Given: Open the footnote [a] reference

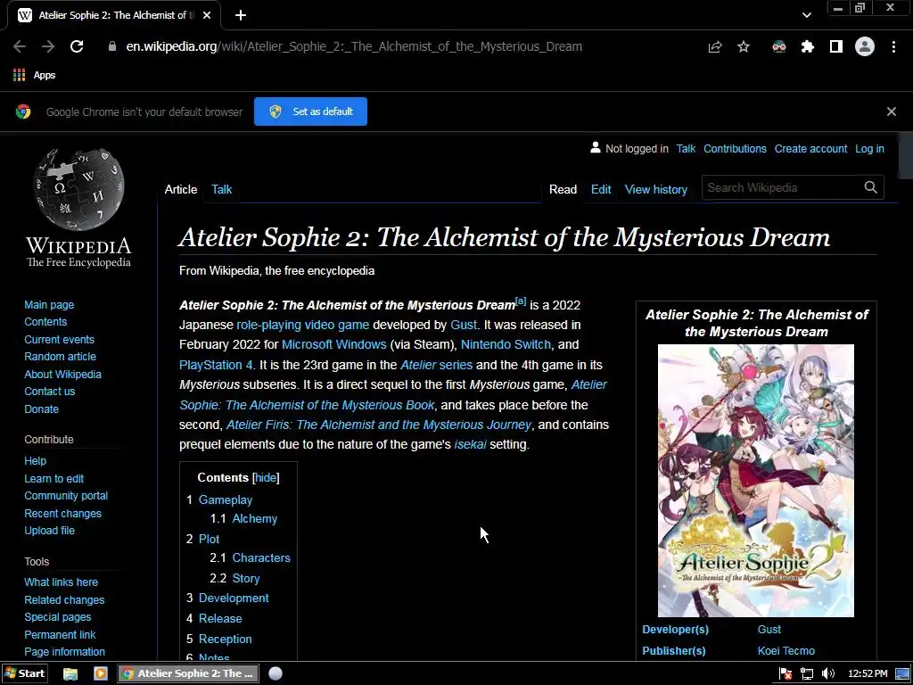Looking at the screenshot, I should pos(521,301).
